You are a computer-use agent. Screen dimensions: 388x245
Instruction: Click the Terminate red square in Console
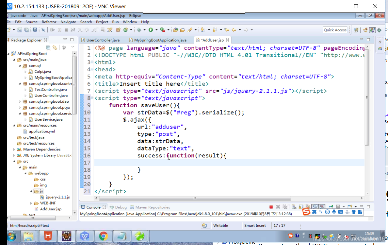click(271, 207)
